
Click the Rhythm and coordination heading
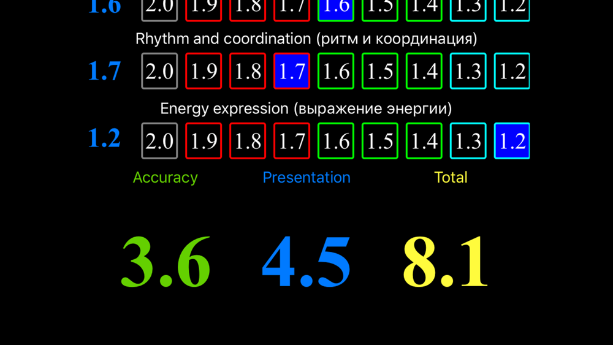point(306,39)
